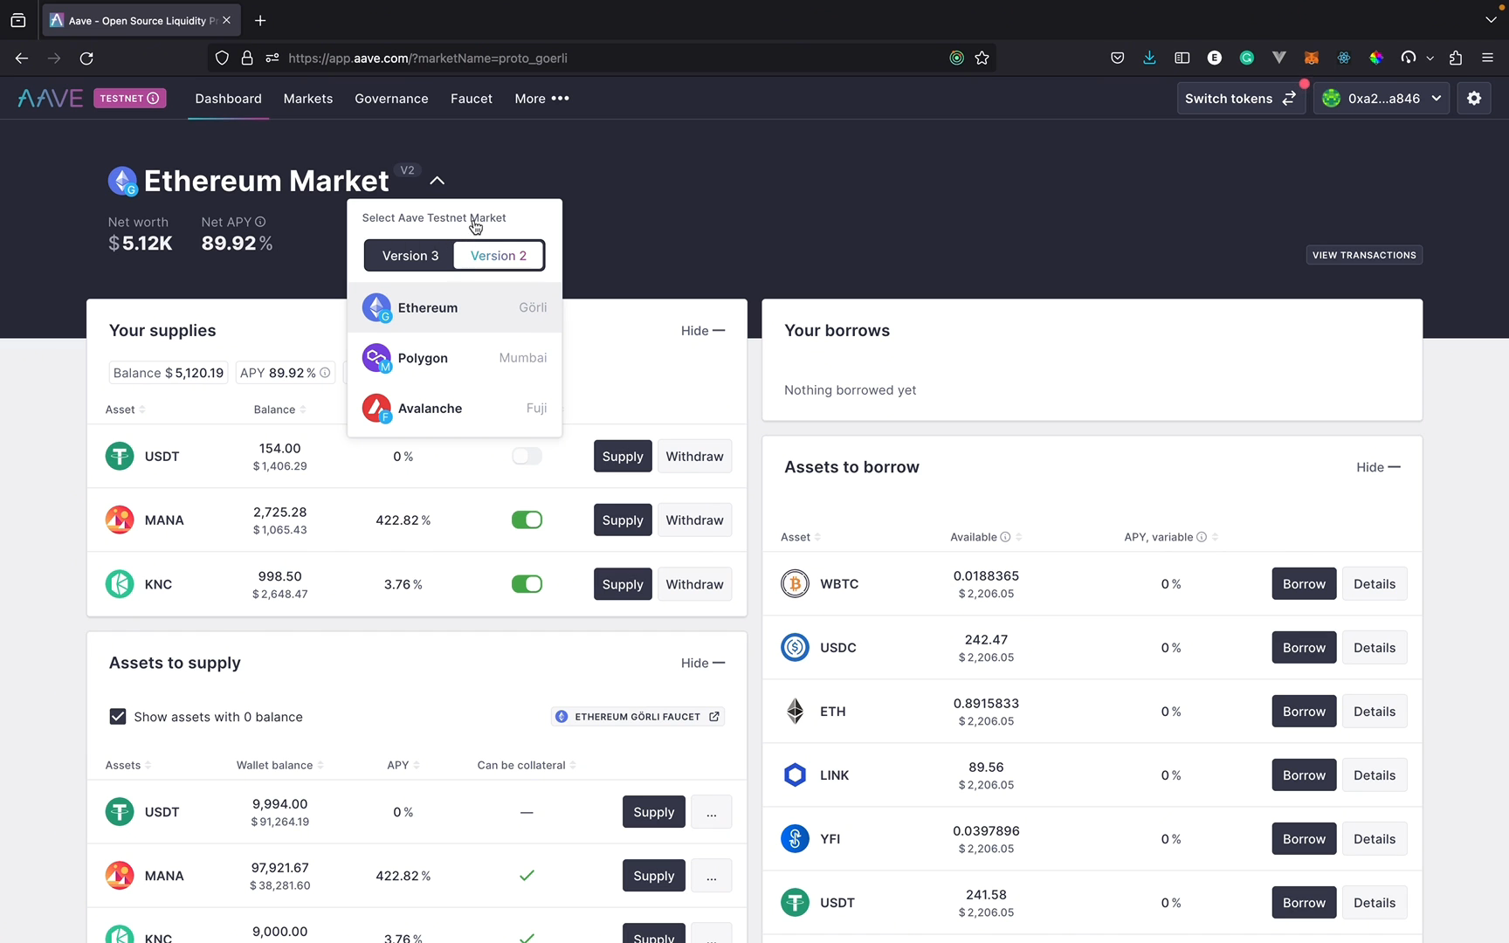Viewport: 1509px width, 943px height.
Task: Go back with the browser back arrow
Action: point(22,59)
